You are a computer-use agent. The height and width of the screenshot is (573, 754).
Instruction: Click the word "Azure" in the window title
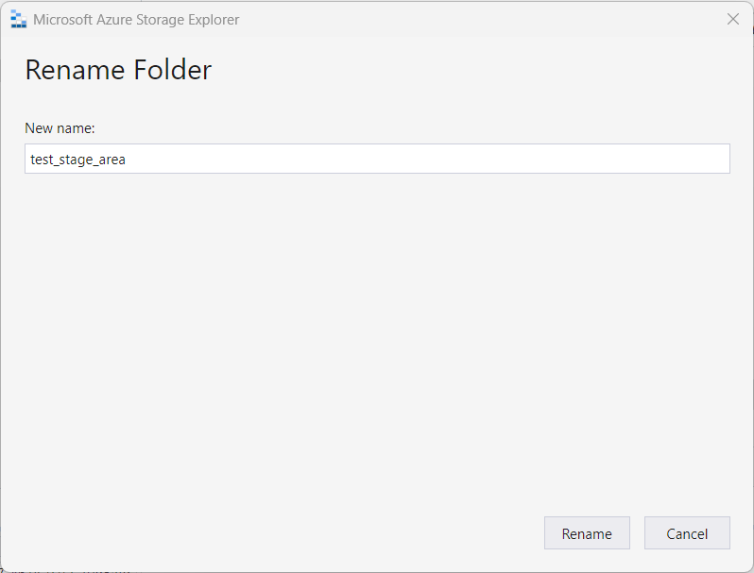pos(116,20)
